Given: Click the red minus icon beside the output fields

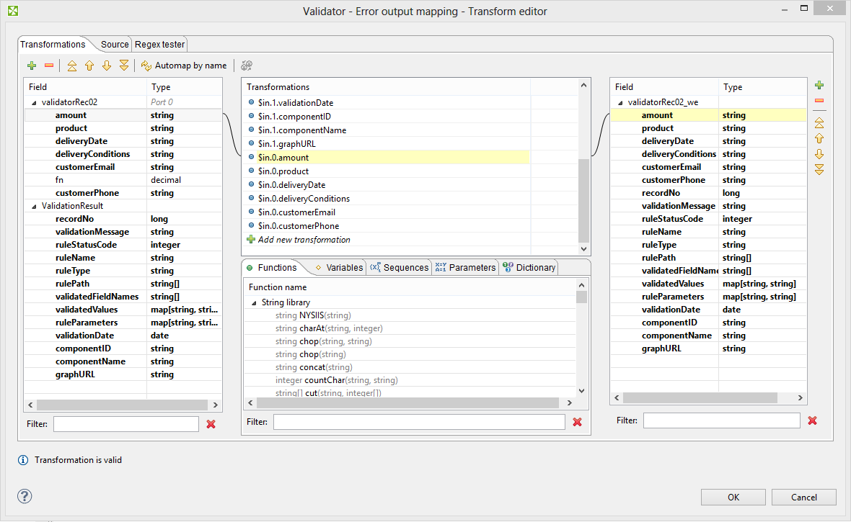Looking at the screenshot, I should pyautogui.click(x=819, y=102).
